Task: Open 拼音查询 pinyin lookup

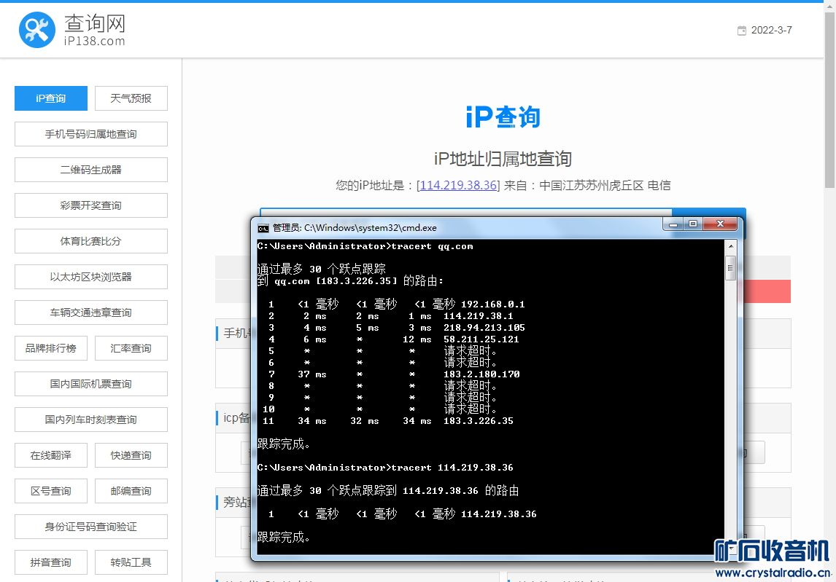Action: tap(50, 562)
